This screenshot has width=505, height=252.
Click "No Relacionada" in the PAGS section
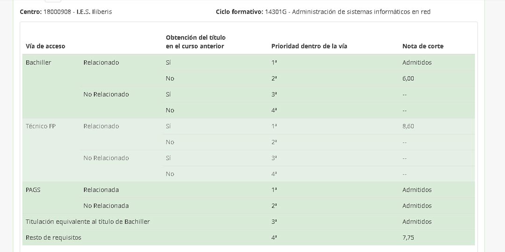click(x=106, y=206)
